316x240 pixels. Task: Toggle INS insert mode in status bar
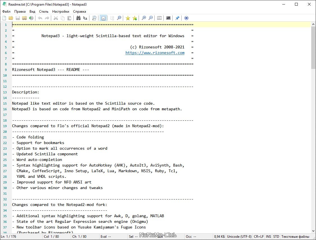click(268, 237)
